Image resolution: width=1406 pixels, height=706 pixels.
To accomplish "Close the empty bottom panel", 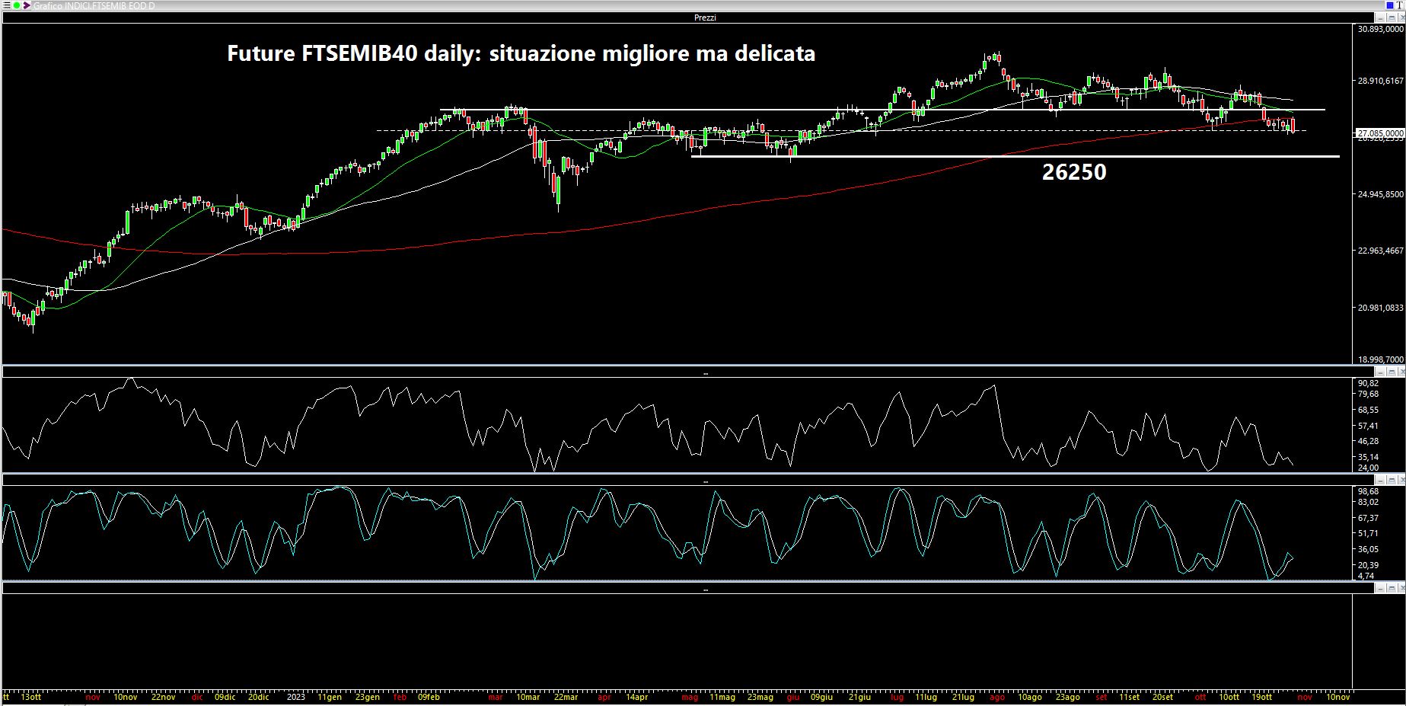I will click(1400, 588).
